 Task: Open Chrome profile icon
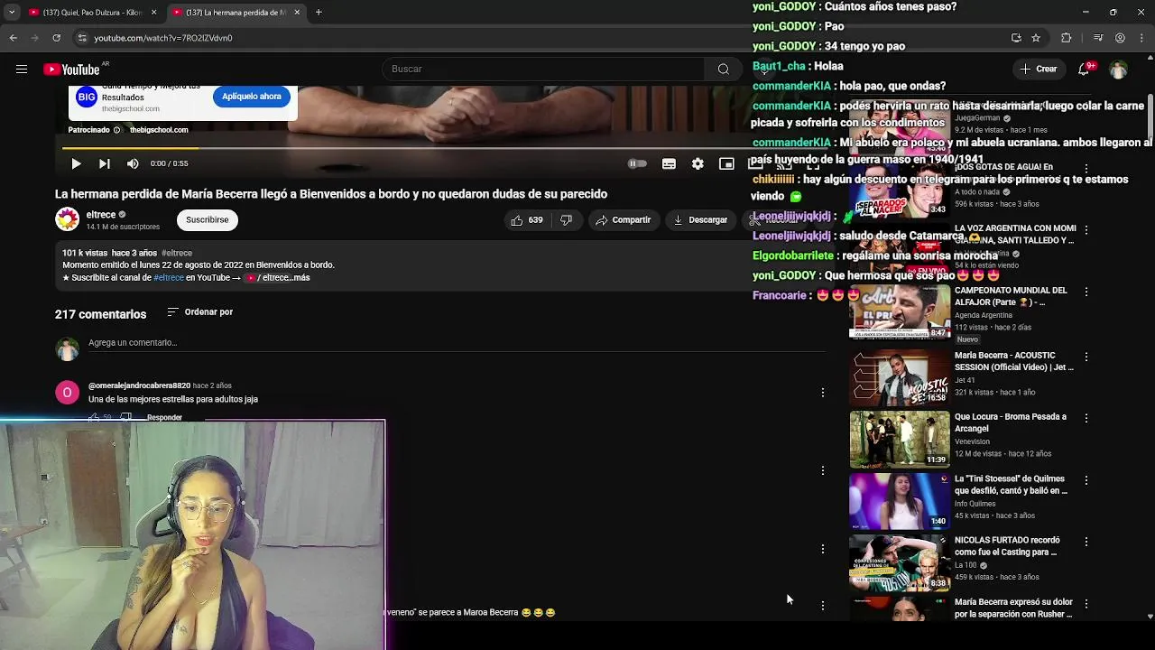[x=1120, y=38]
